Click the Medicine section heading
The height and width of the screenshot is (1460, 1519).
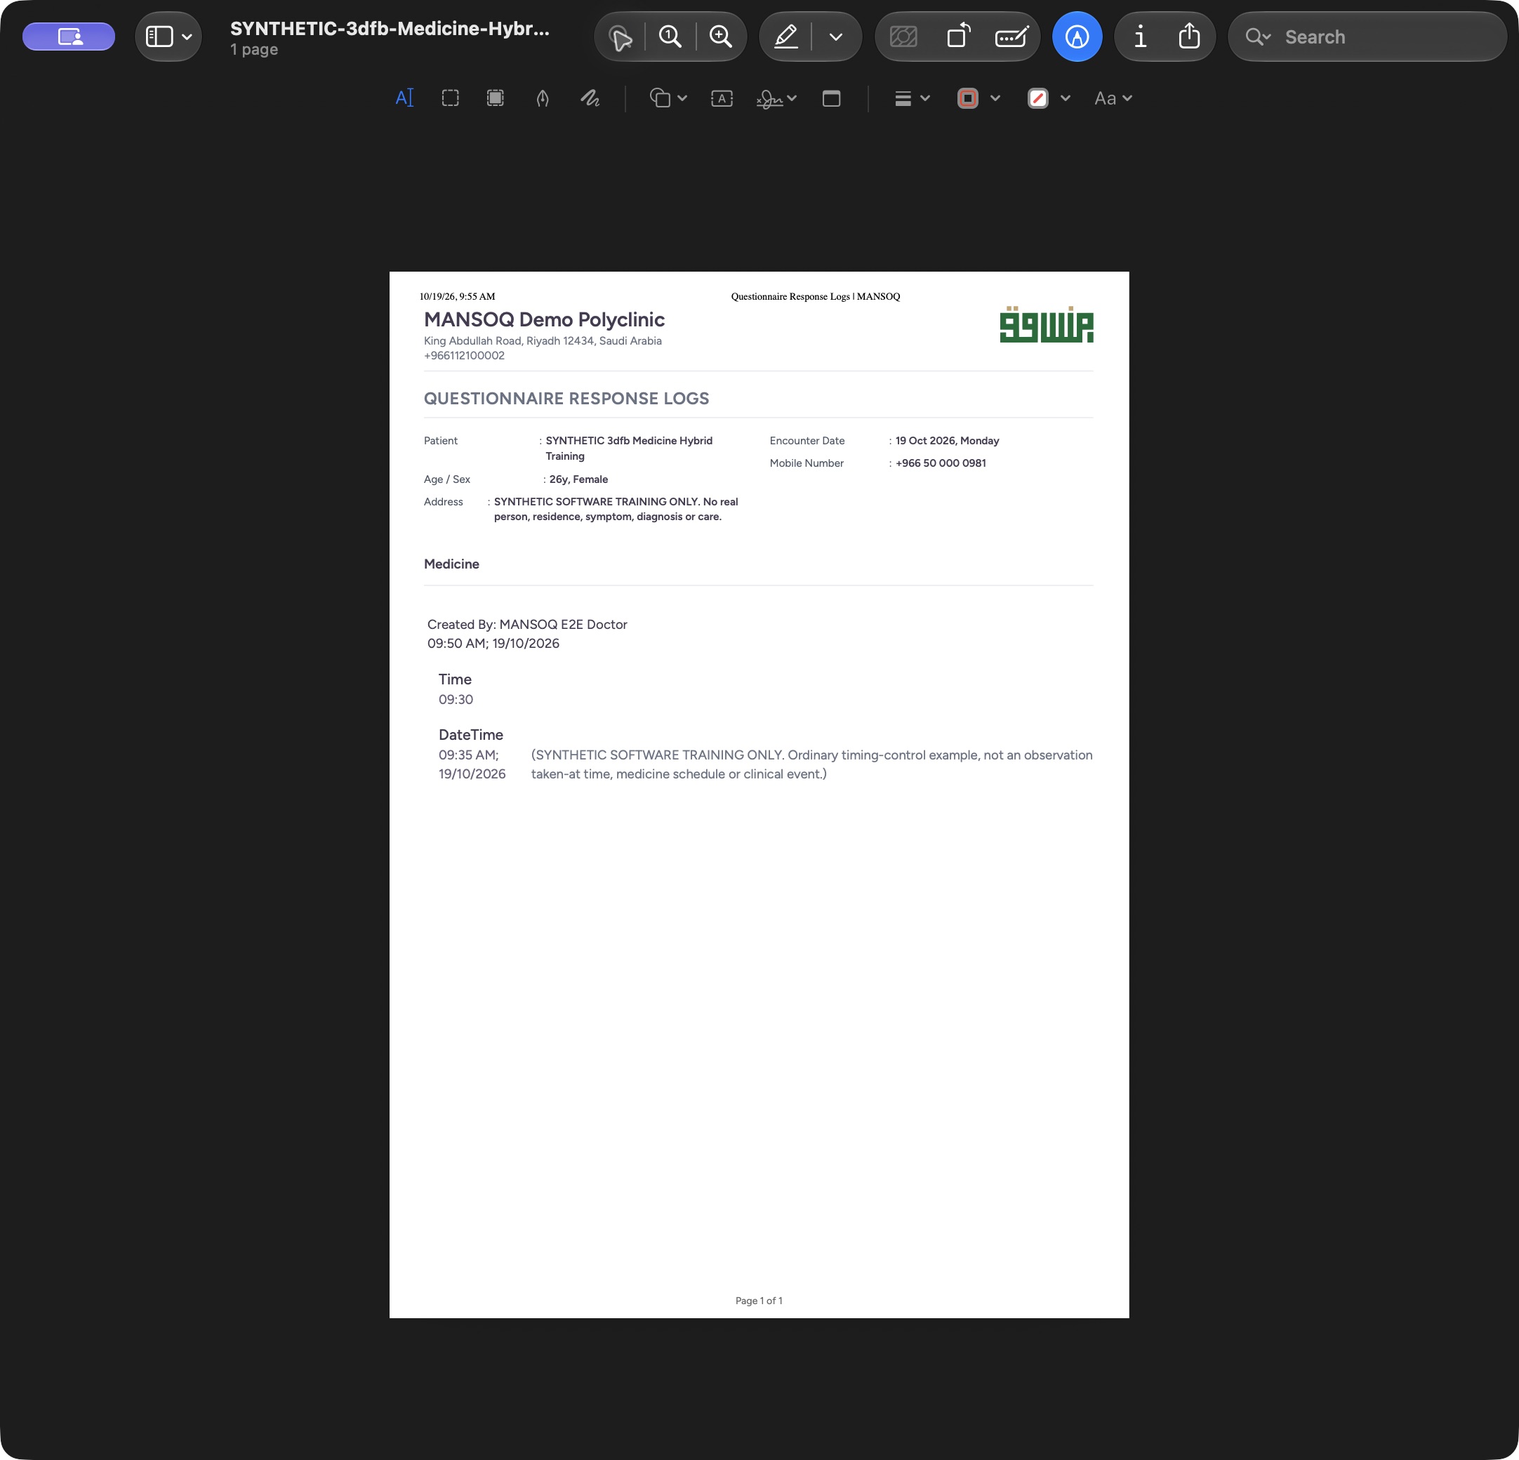click(x=451, y=564)
